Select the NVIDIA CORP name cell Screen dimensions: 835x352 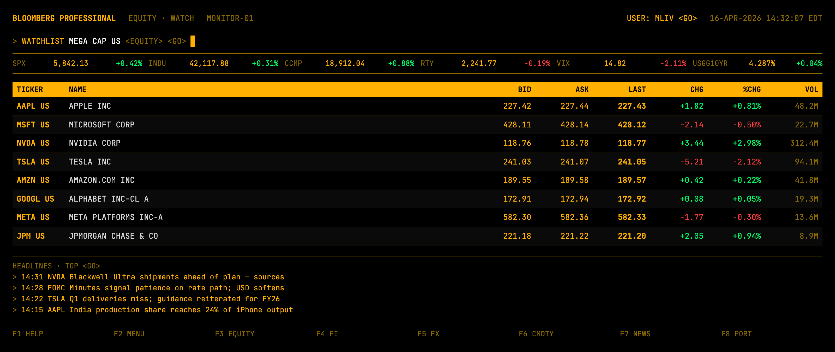pos(95,143)
